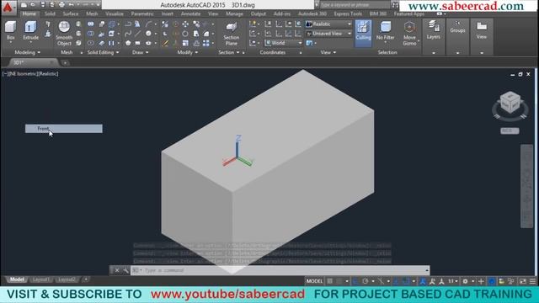Viewport: 539px width, 303px height.
Task: Click the Extrude tool icon
Action: (30, 28)
